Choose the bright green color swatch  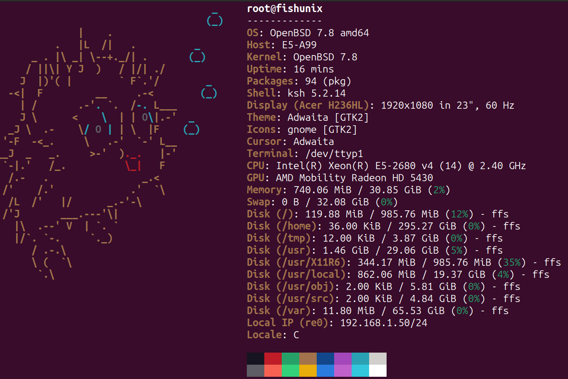[x=290, y=370]
